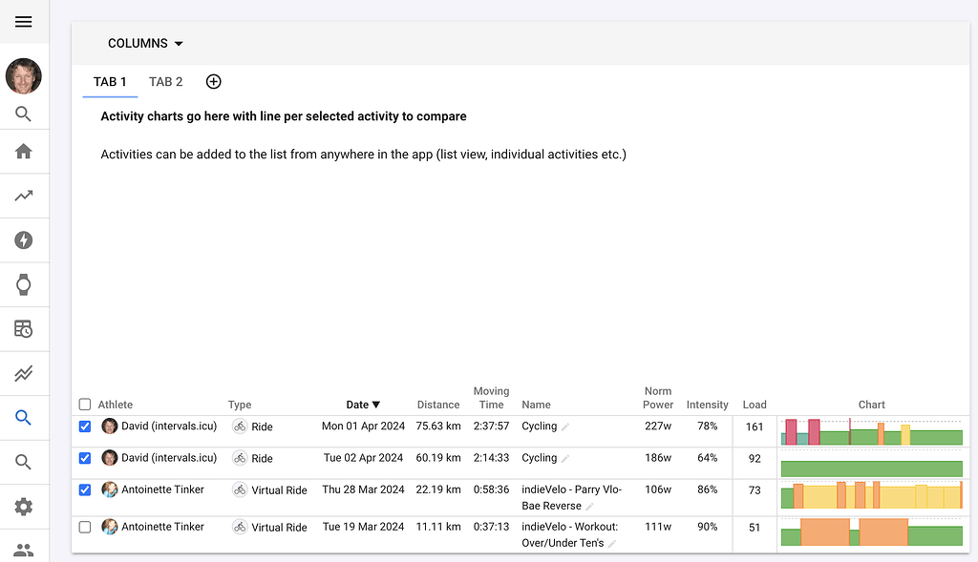Open the fitness trend chart view

coord(24,196)
